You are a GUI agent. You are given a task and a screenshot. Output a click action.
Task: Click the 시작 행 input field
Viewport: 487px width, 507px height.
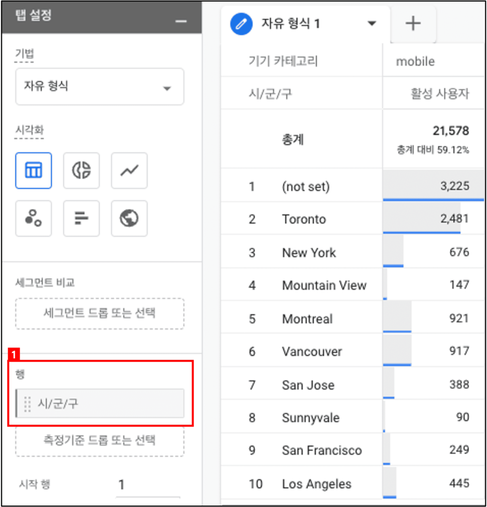148,485
